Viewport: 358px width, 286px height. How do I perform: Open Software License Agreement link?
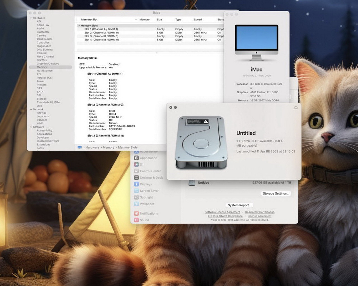222,212
